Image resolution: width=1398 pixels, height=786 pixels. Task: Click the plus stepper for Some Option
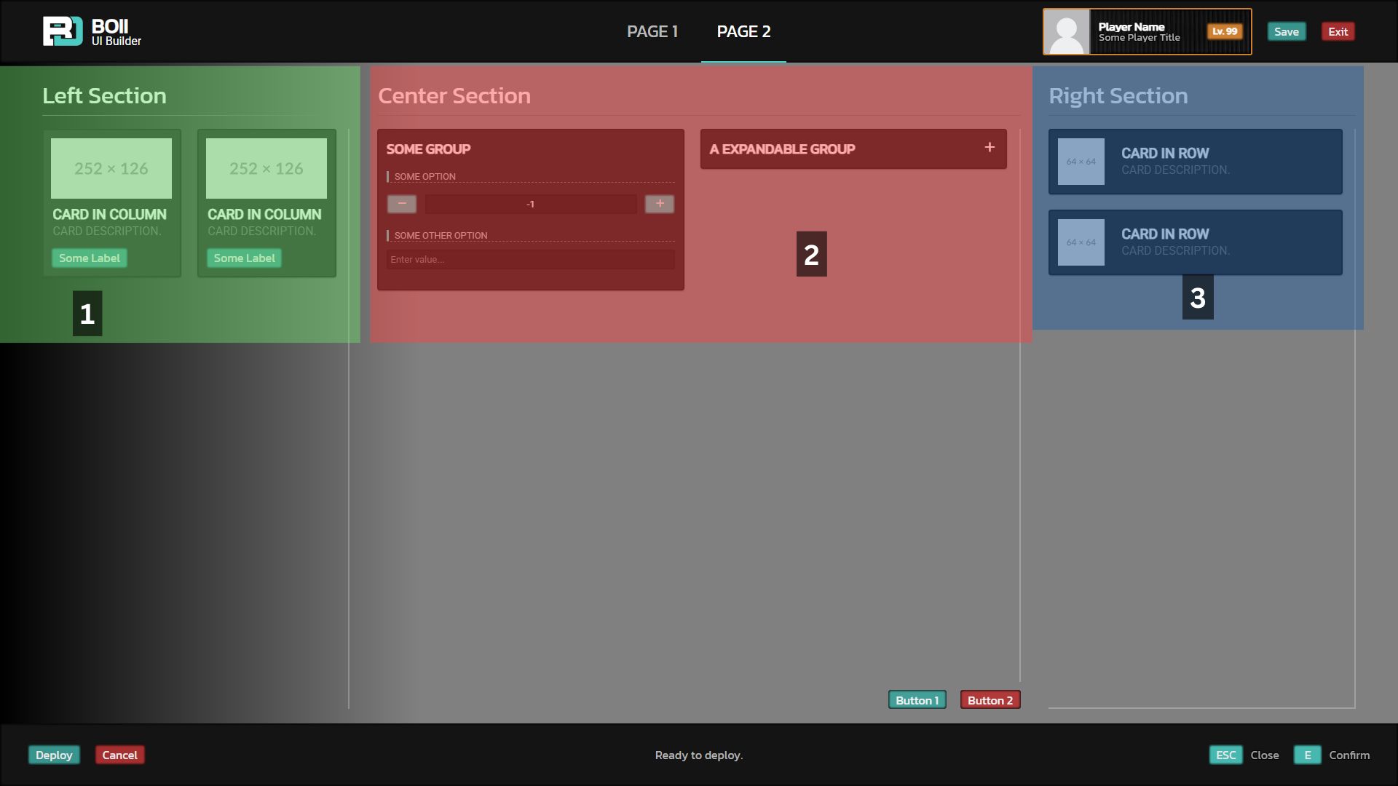(x=660, y=204)
